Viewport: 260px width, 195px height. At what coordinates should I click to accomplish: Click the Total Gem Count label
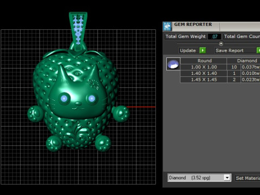[x=242, y=36]
